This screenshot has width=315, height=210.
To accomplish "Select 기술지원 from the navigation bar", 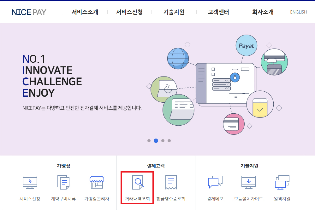I will (x=173, y=12).
